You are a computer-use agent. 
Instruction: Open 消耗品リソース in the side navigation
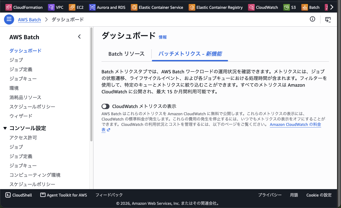pyautogui.click(x=25, y=97)
